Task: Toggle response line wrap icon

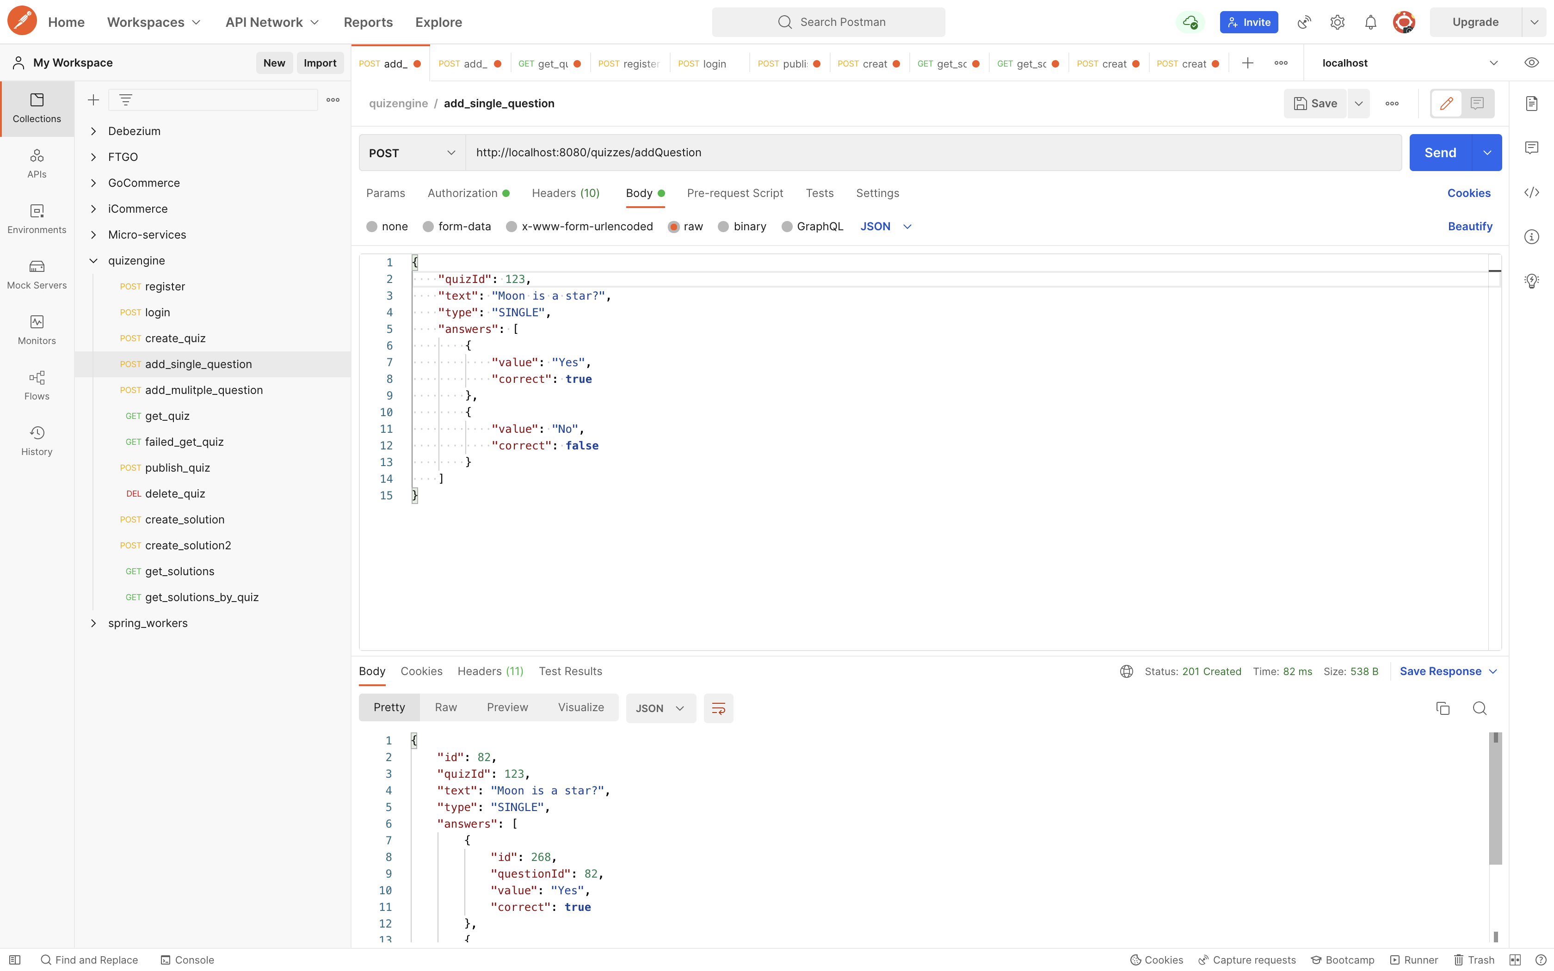Action: (x=718, y=708)
